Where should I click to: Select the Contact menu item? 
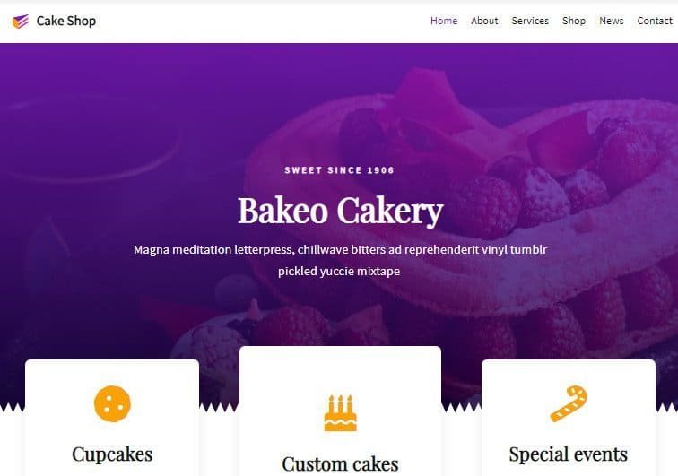655,21
